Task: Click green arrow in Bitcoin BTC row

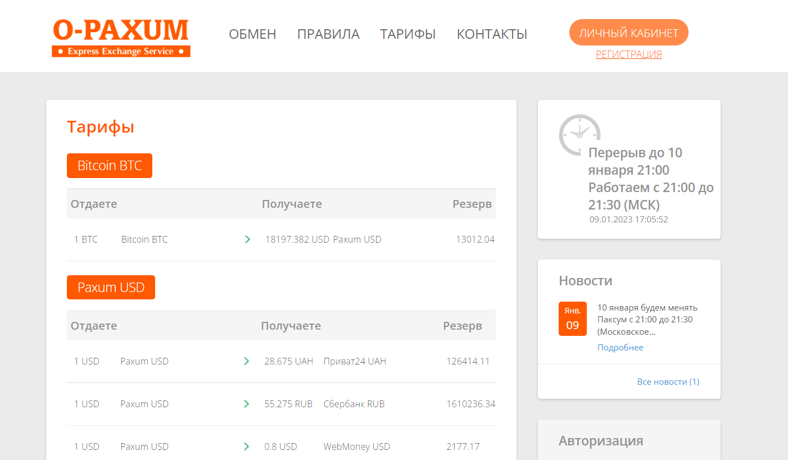Action: point(247,239)
